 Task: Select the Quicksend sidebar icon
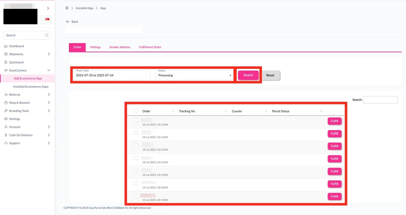pyautogui.click(x=7, y=62)
